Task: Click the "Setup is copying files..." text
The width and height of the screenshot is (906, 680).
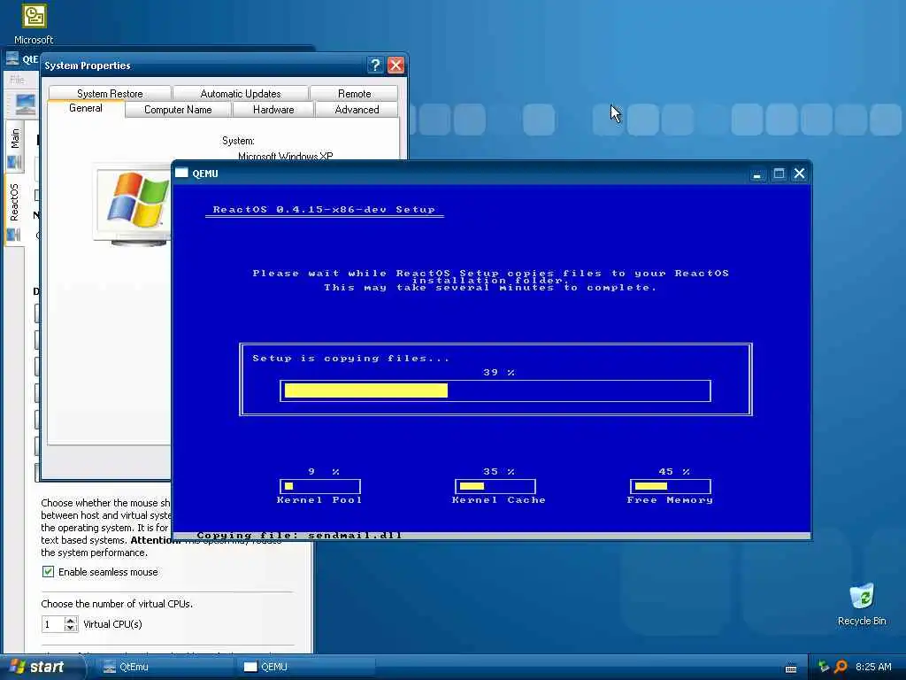Action: click(x=350, y=359)
